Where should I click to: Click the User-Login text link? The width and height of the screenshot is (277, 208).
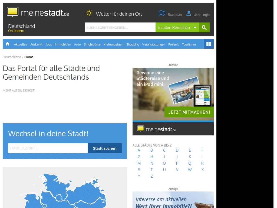pos(202,15)
